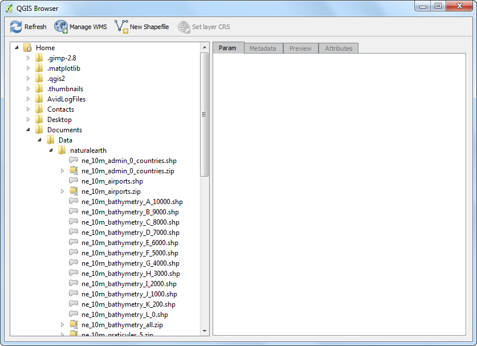Minimize the QGIS Browser window
The image size is (477, 346).
coord(423,6)
